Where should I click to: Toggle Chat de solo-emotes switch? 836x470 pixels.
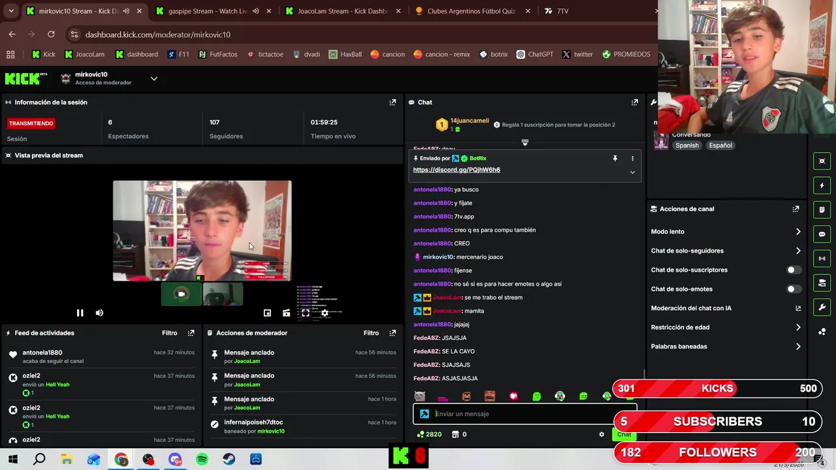pos(793,289)
